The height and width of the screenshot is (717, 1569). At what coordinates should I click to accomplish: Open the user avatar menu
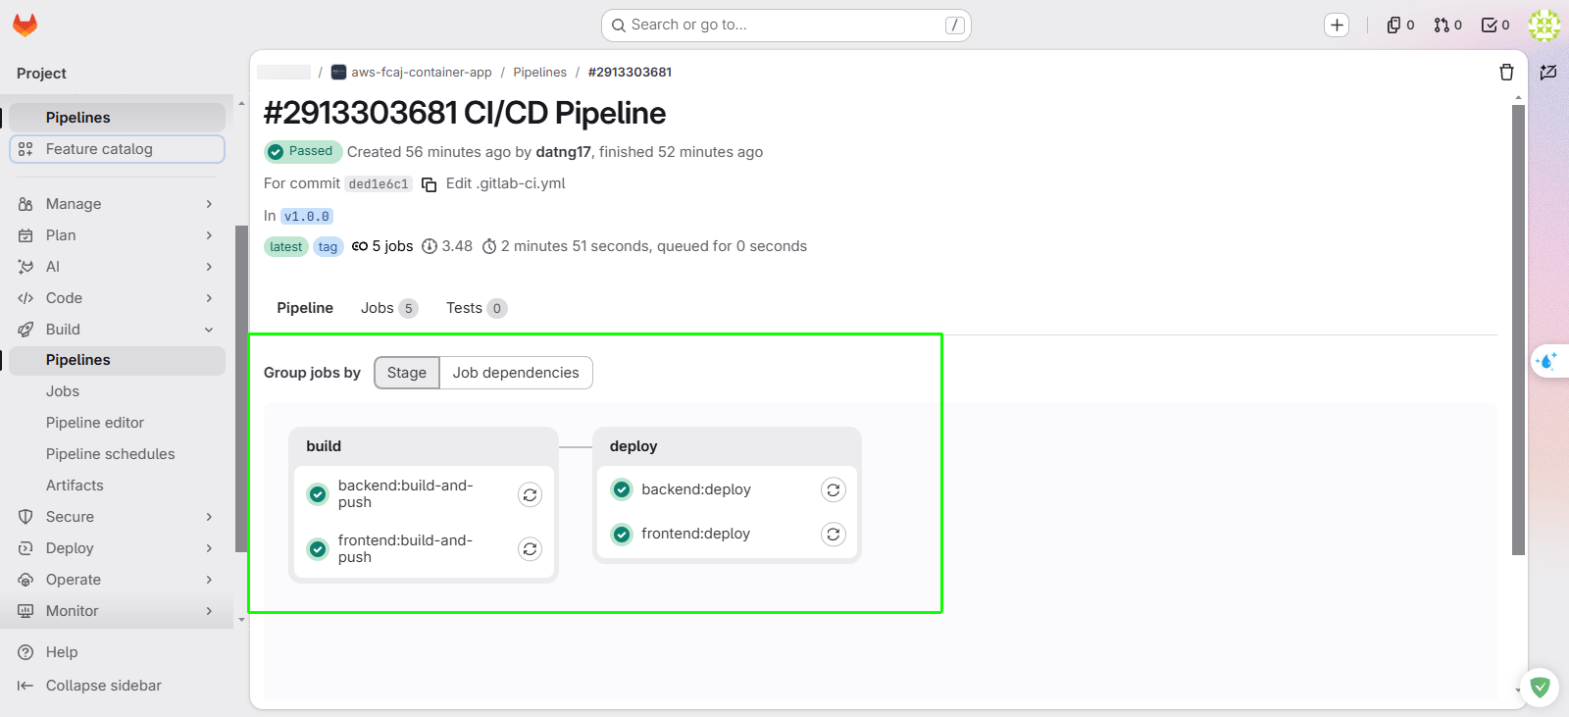[1544, 26]
